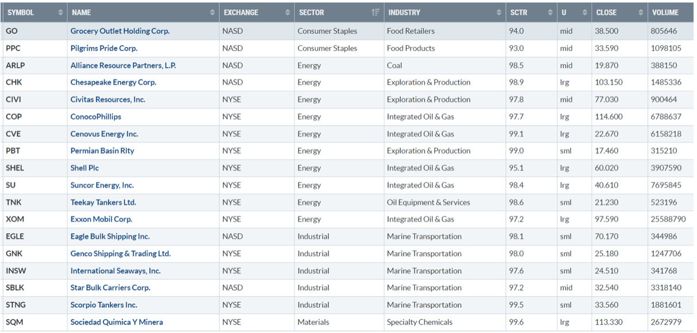
Task: Open the Exxon Mobil Corp. link
Action: tap(101, 219)
